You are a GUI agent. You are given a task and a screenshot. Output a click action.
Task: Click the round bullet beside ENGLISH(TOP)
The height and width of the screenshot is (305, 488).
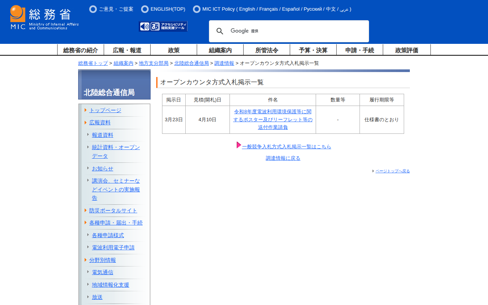pyautogui.click(x=145, y=9)
